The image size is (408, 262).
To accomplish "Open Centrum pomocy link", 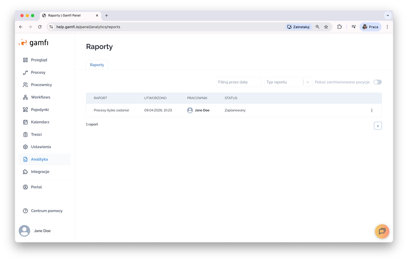I will 47,211.
